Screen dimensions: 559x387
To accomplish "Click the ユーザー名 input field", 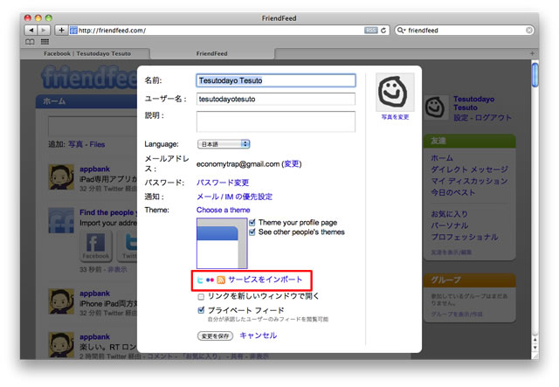I will [276, 99].
